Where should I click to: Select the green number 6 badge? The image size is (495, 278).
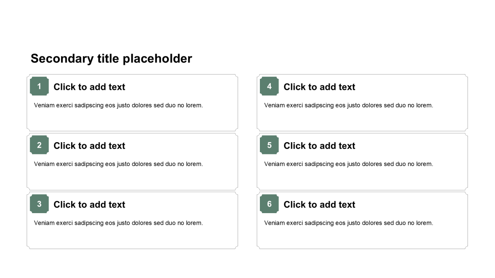coord(269,204)
